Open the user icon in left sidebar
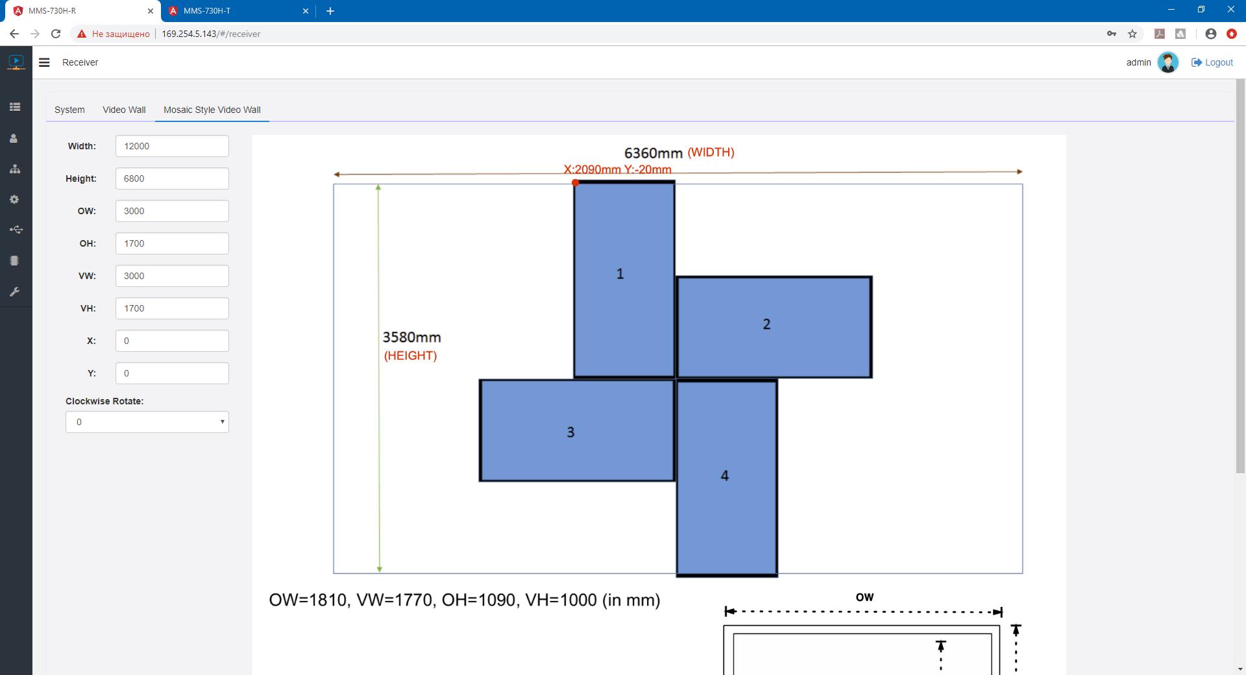The width and height of the screenshot is (1246, 675). click(x=14, y=138)
